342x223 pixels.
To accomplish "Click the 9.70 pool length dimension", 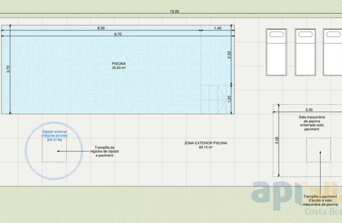I will [x=118, y=34].
